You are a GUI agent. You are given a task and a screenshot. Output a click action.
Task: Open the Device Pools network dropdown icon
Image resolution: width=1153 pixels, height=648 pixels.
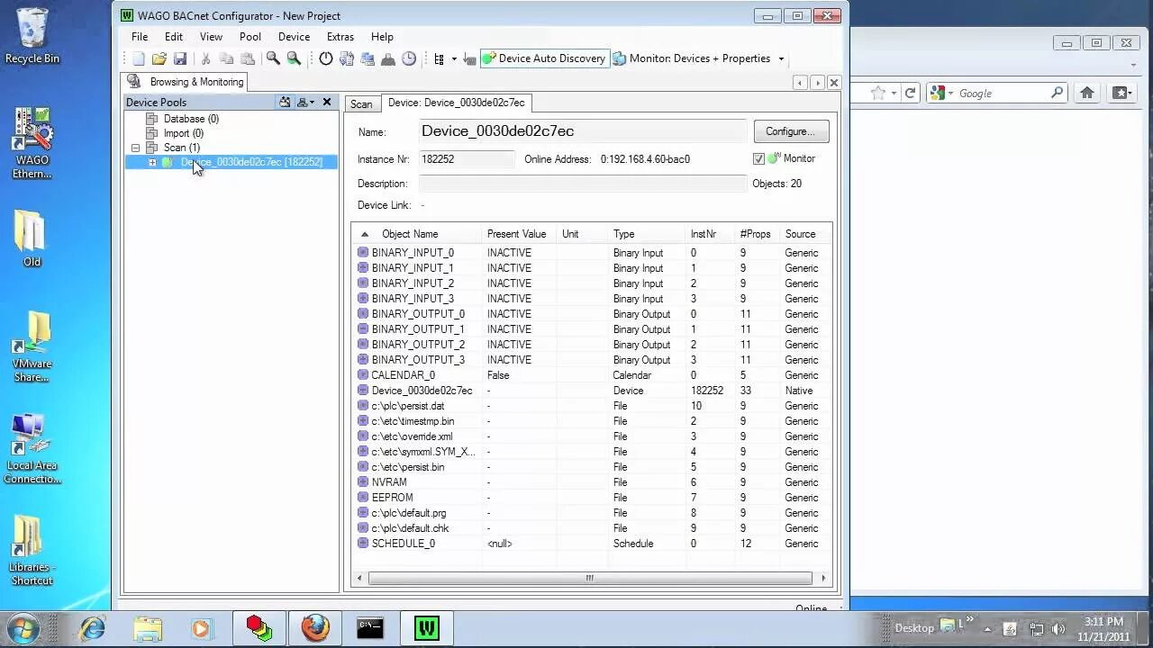coord(306,103)
